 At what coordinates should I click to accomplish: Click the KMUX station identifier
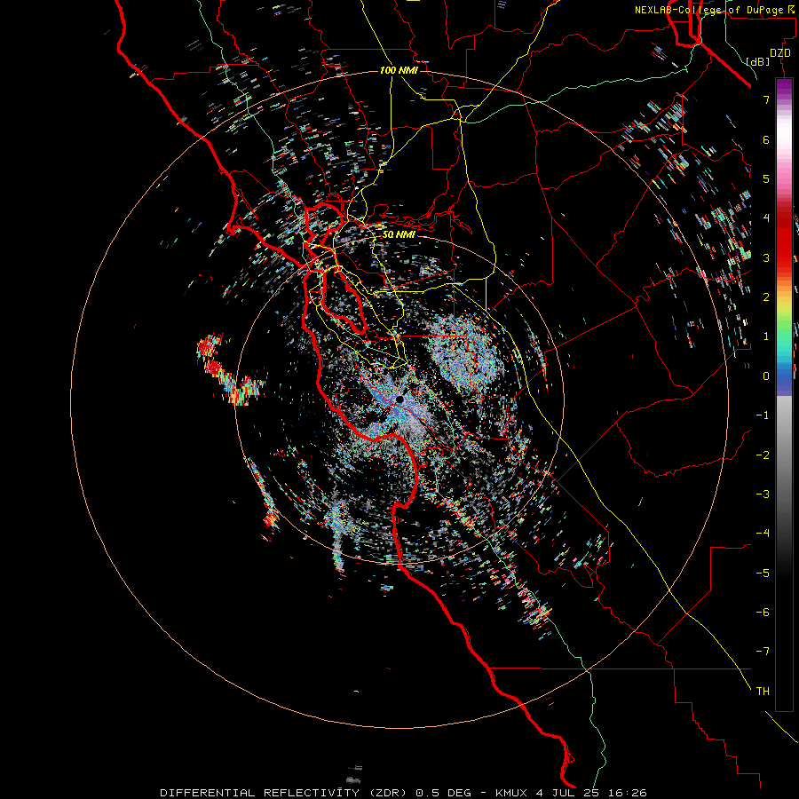[x=511, y=793]
